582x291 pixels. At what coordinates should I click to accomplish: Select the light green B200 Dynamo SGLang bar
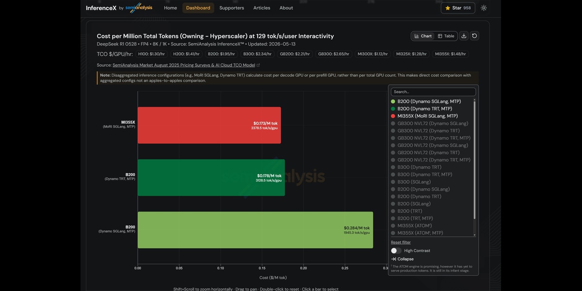[255, 230]
